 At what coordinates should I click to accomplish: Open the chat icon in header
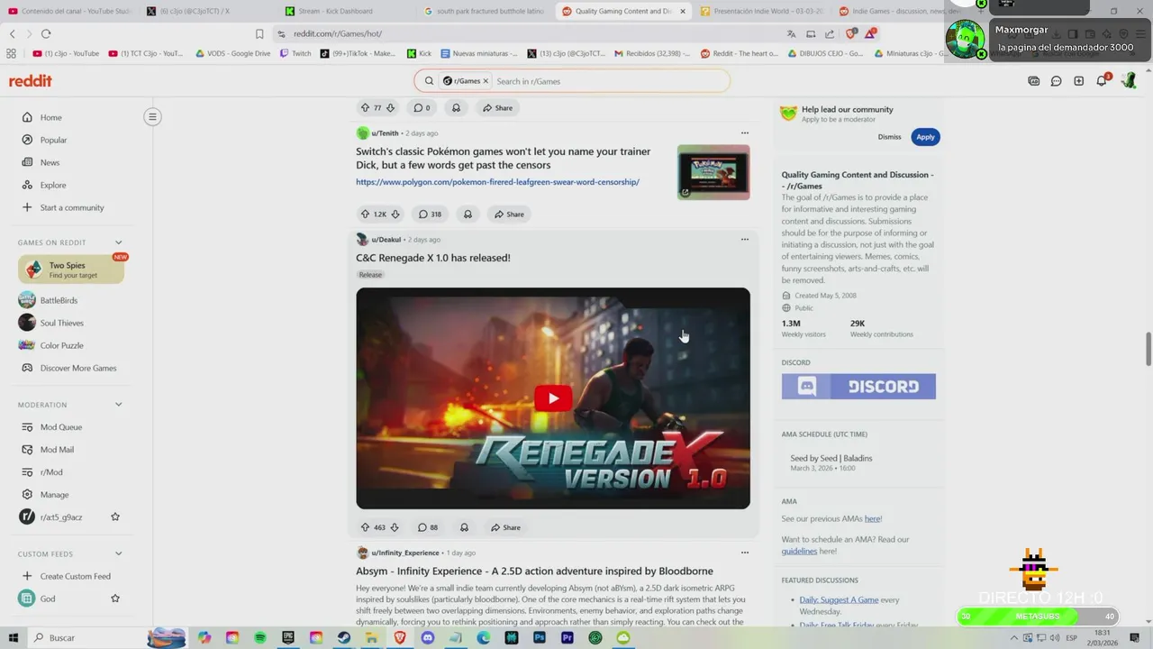coord(1056,81)
